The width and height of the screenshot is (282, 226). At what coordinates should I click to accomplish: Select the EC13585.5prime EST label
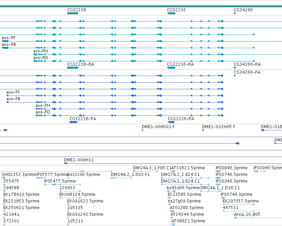tap(184, 194)
